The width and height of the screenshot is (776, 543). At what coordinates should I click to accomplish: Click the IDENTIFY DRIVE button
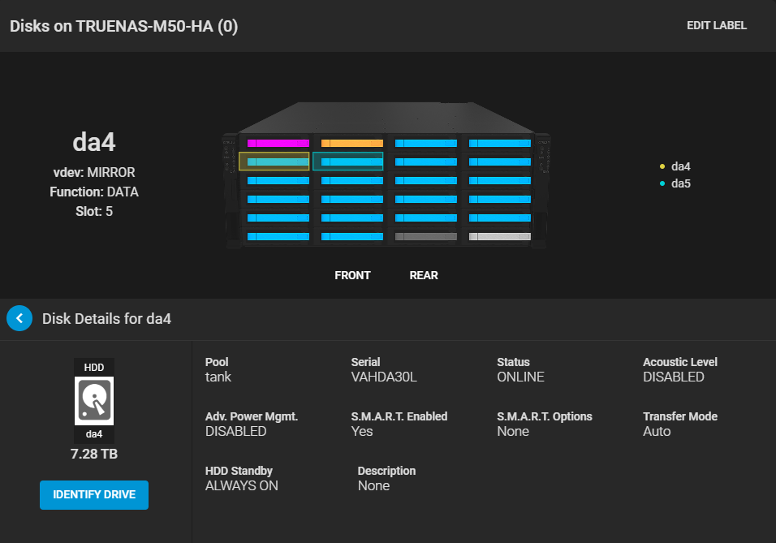coord(94,495)
